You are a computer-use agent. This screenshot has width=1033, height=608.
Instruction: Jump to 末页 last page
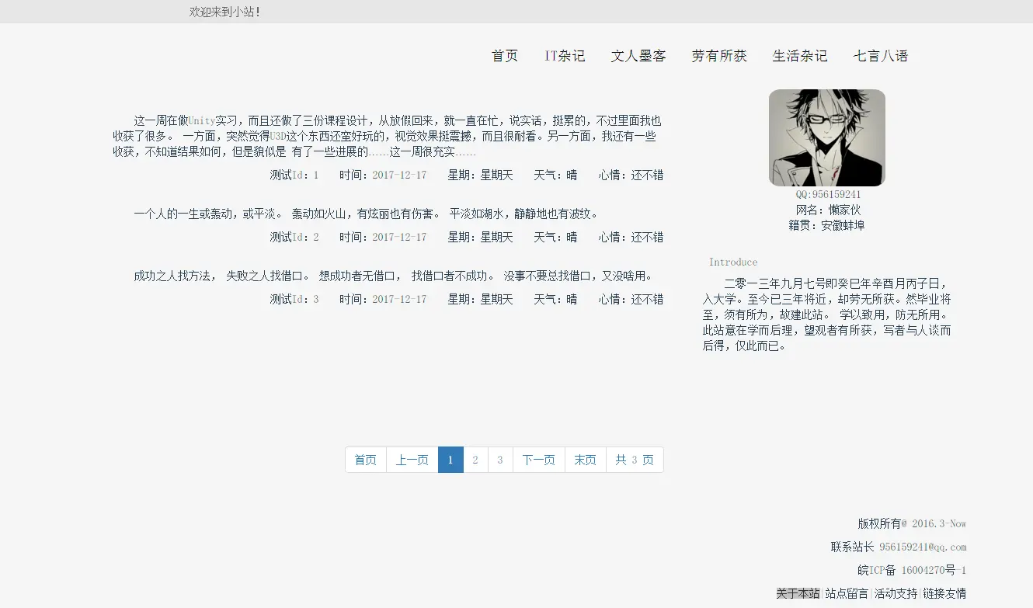click(x=585, y=460)
